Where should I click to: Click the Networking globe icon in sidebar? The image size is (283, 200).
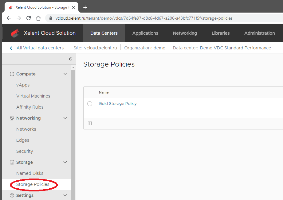click(12, 118)
